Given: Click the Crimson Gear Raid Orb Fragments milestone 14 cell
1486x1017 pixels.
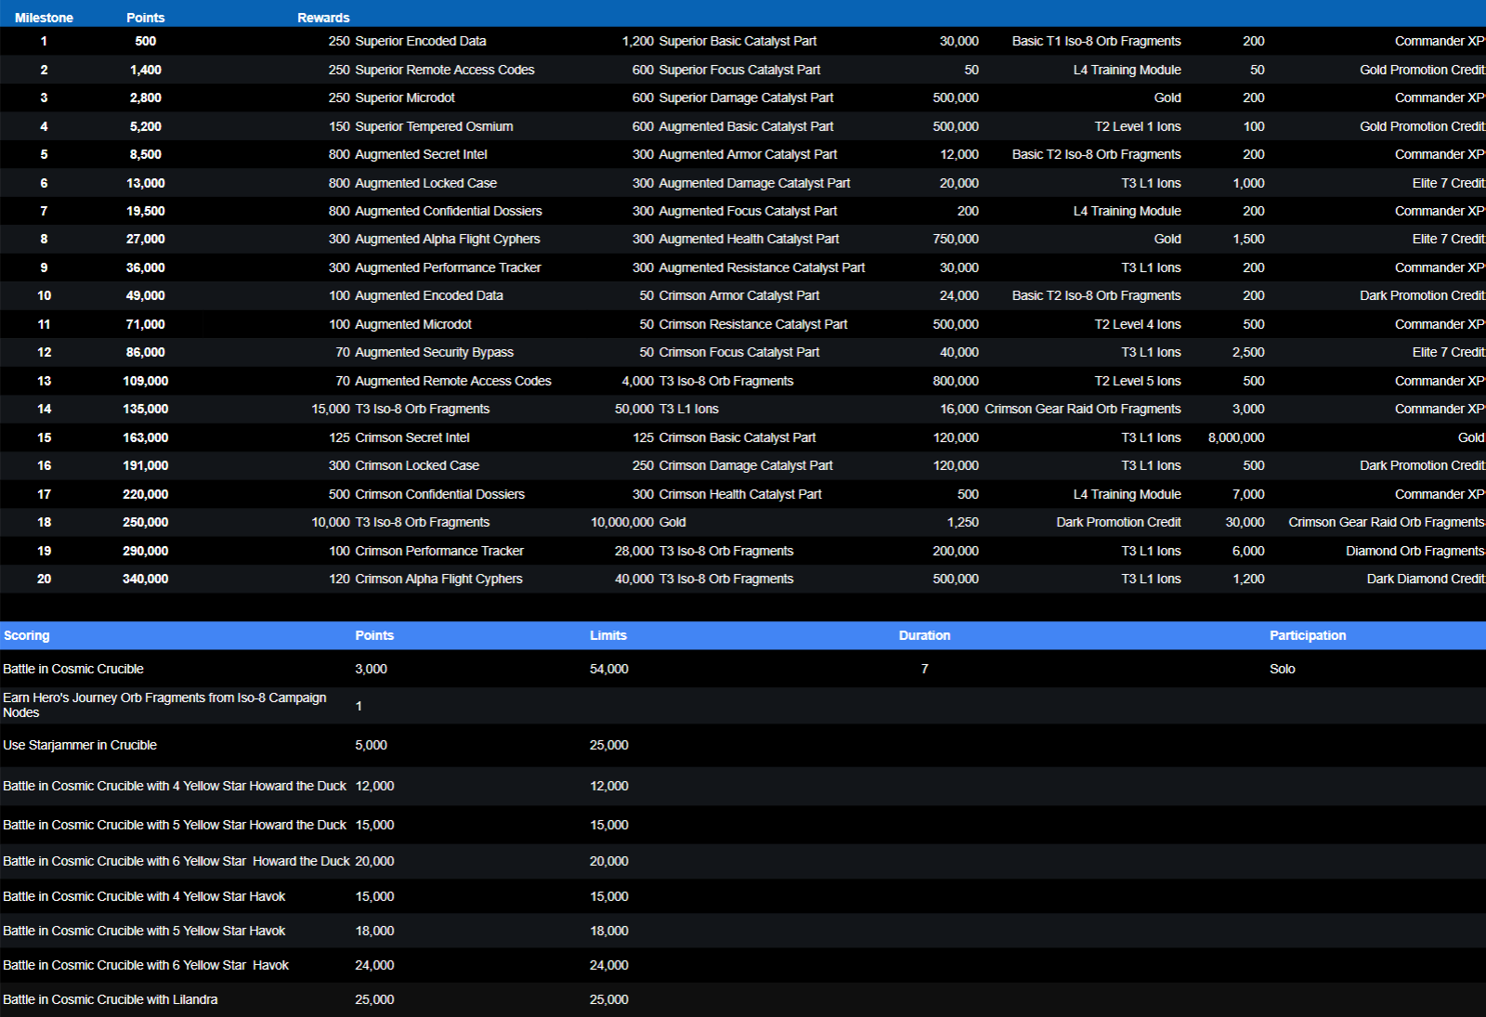Looking at the screenshot, I should click(1082, 409).
